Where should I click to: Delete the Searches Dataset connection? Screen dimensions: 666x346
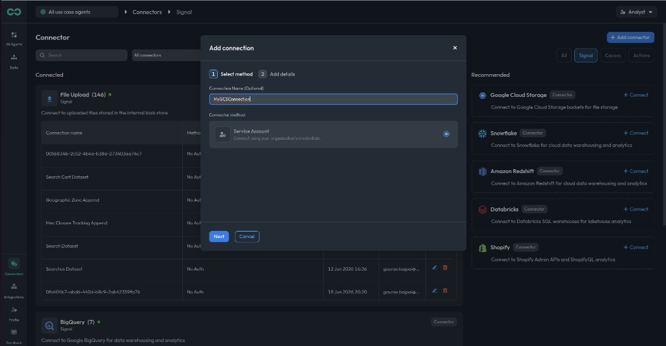(x=445, y=268)
